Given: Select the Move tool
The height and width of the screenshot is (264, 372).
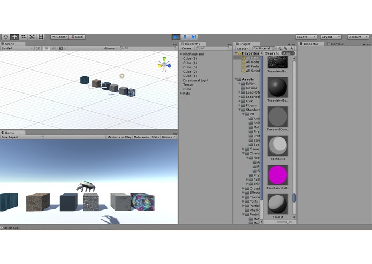Looking at the screenshot, I should 14,37.
